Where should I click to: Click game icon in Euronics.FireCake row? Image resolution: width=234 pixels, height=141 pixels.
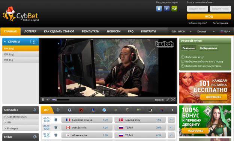[x=56, y=120]
